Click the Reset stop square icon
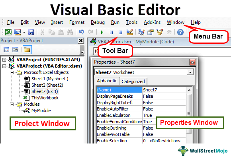Screen dimensions: 231x157 point(121,32)
